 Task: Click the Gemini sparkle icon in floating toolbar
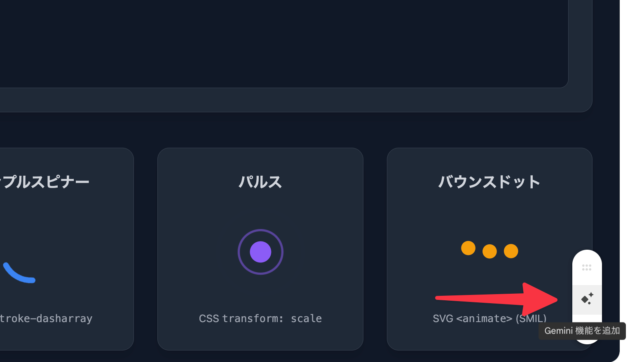click(x=587, y=299)
